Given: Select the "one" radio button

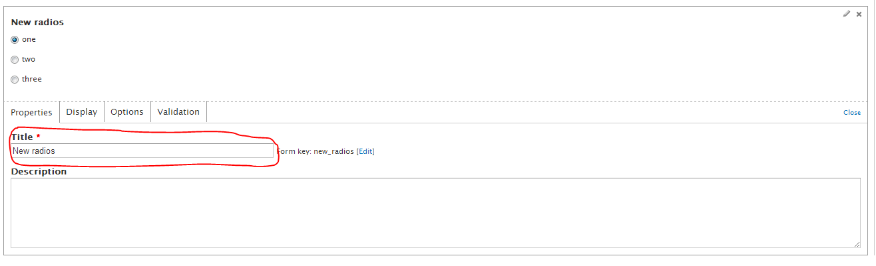Looking at the screenshot, I should [x=15, y=40].
